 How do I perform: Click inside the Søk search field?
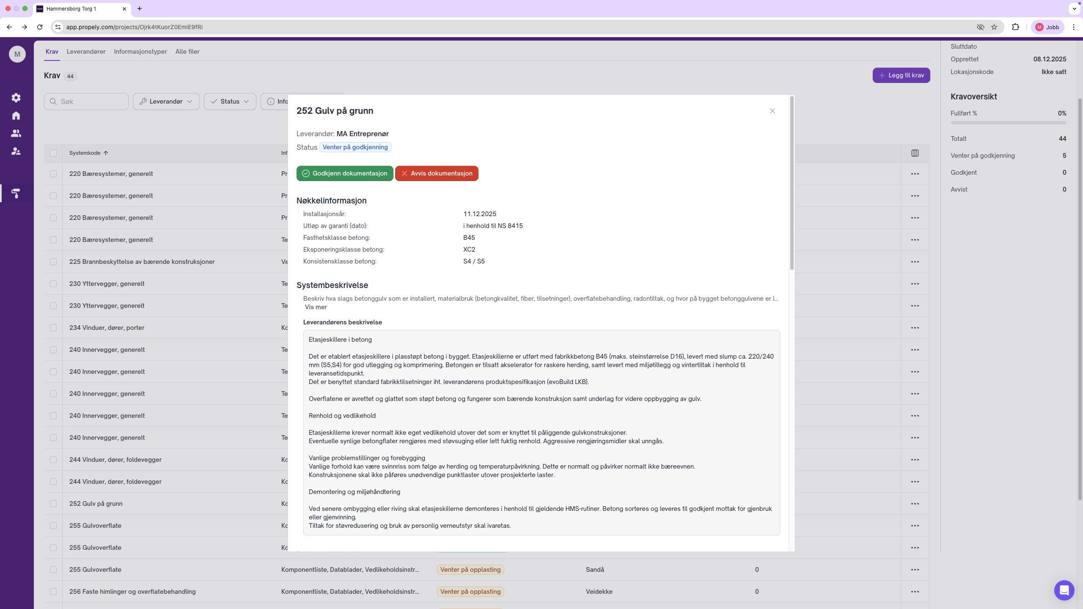point(86,101)
